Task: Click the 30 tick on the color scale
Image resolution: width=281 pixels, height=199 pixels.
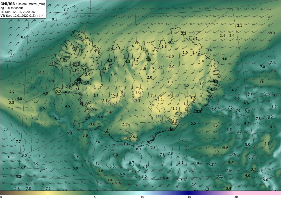Action: point(236,197)
